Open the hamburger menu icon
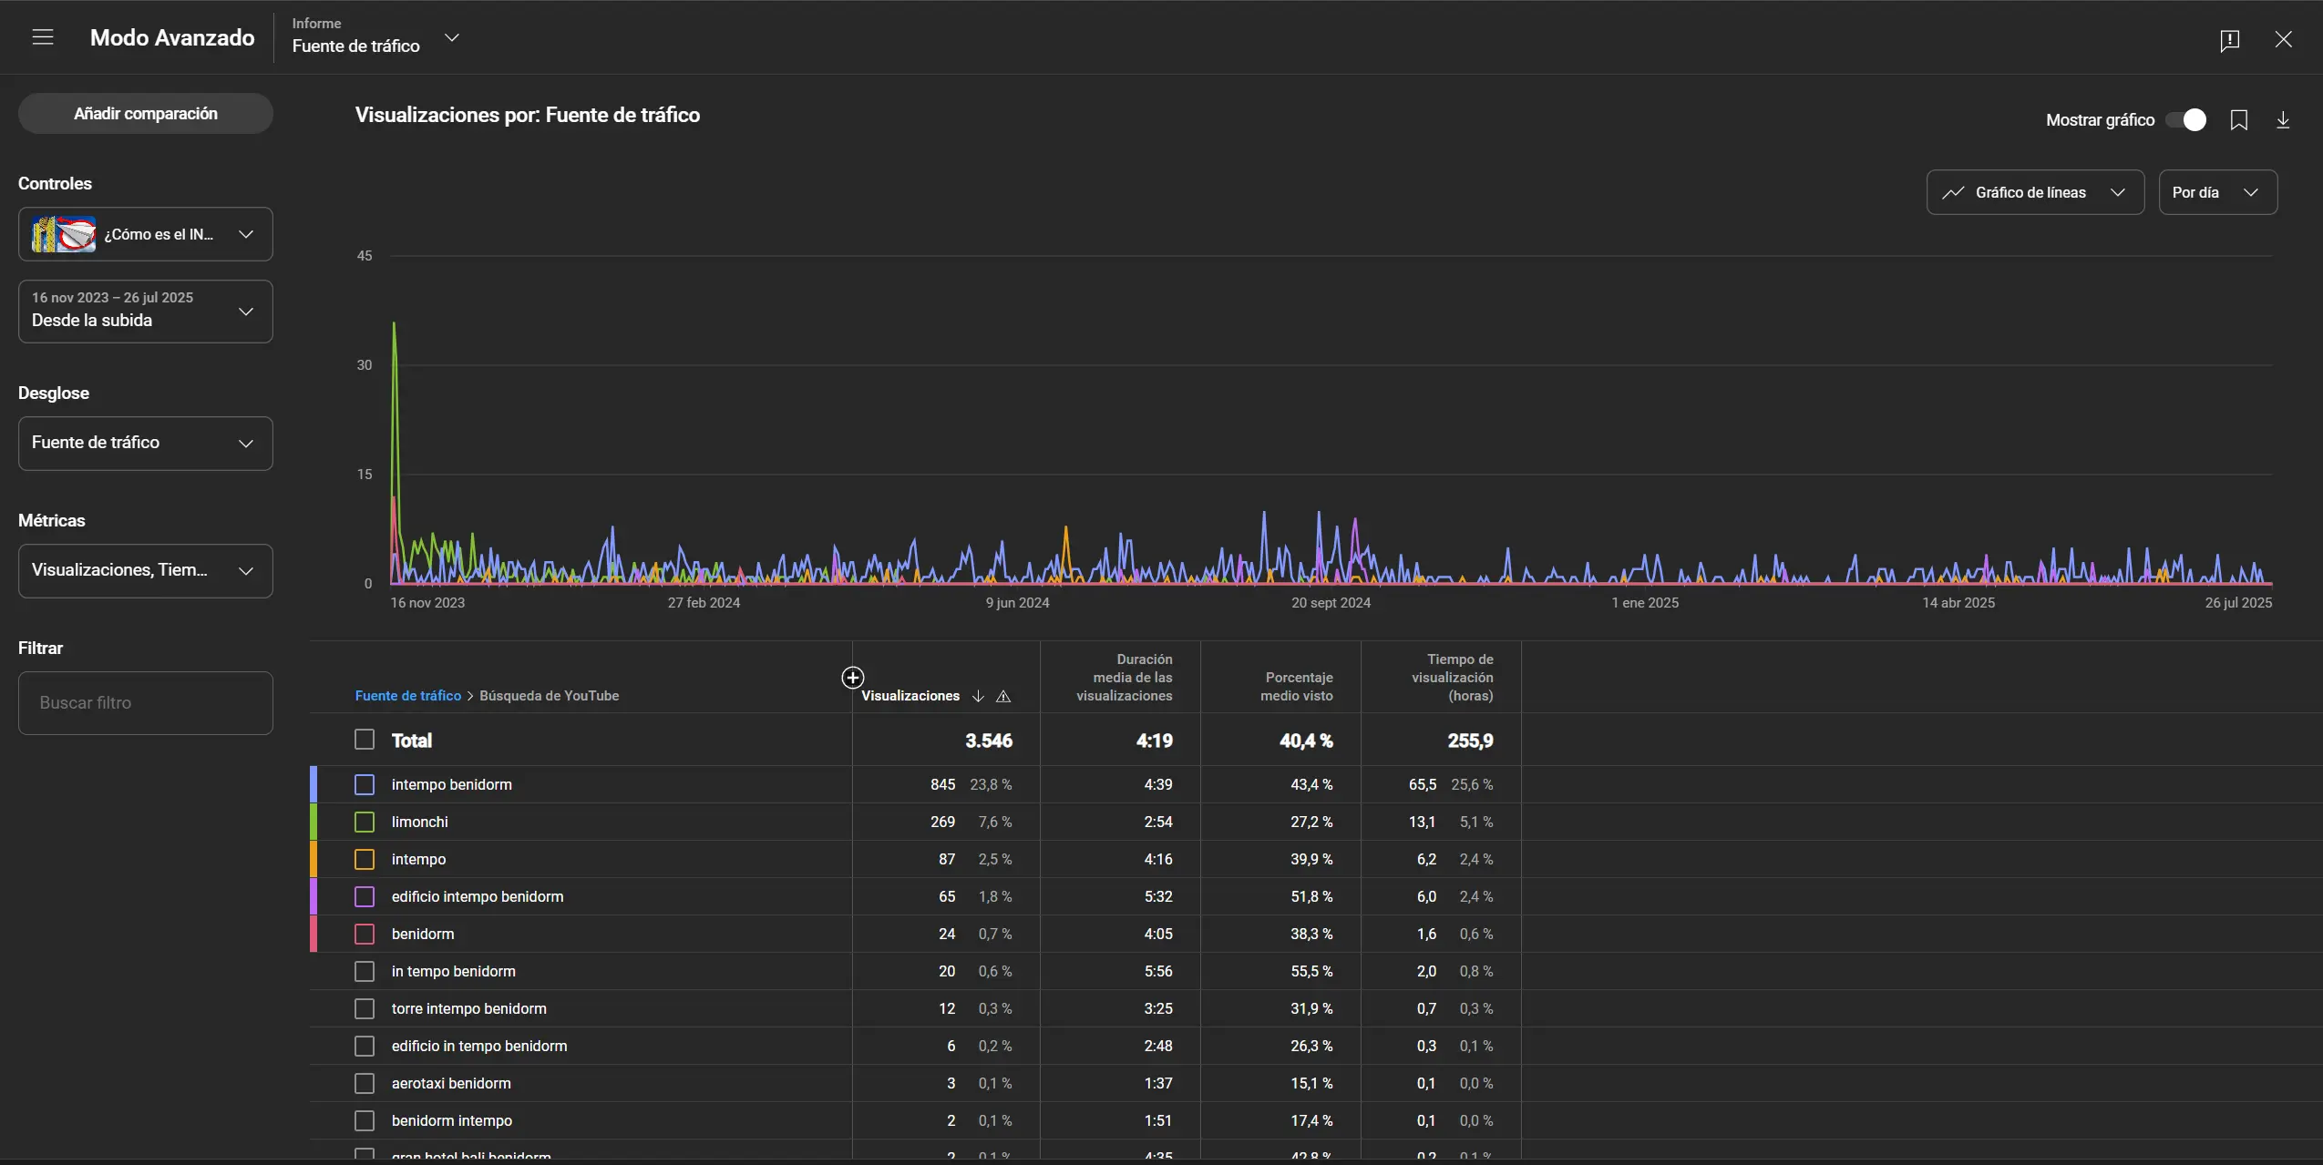The height and width of the screenshot is (1165, 2323). click(43, 37)
